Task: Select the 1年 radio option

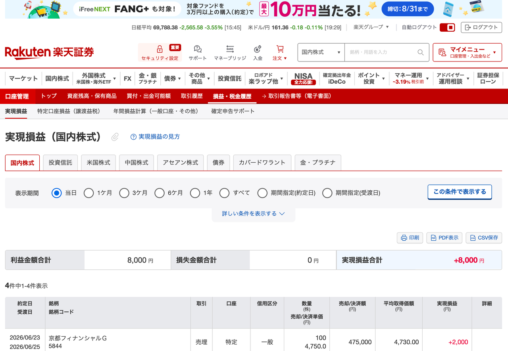Action: [x=195, y=193]
